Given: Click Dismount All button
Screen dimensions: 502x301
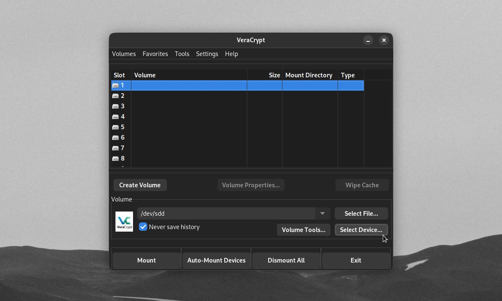Looking at the screenshot, I should [286, 260].
